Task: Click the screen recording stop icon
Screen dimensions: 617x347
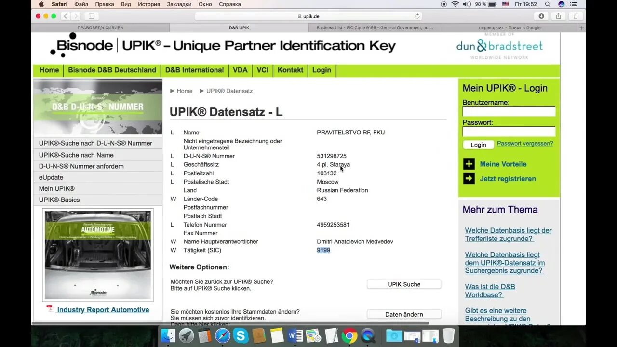Action: tap(443, 4)
